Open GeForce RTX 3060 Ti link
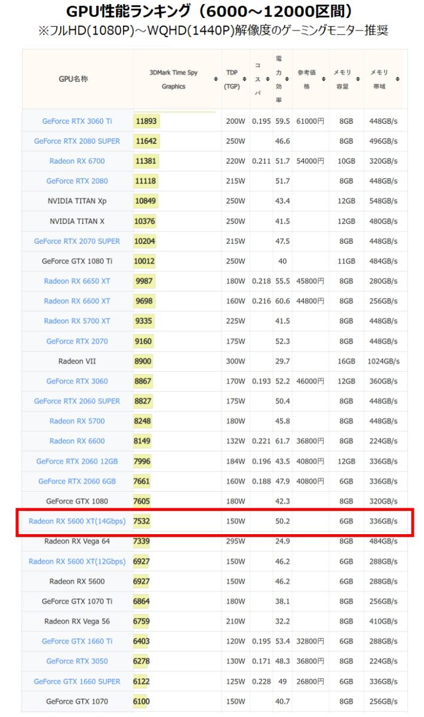This screenshot has width=424, height=717. coord(77,121)
